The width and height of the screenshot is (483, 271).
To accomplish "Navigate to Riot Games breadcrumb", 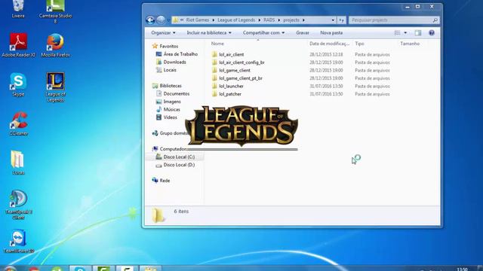I will coord(198,20).
